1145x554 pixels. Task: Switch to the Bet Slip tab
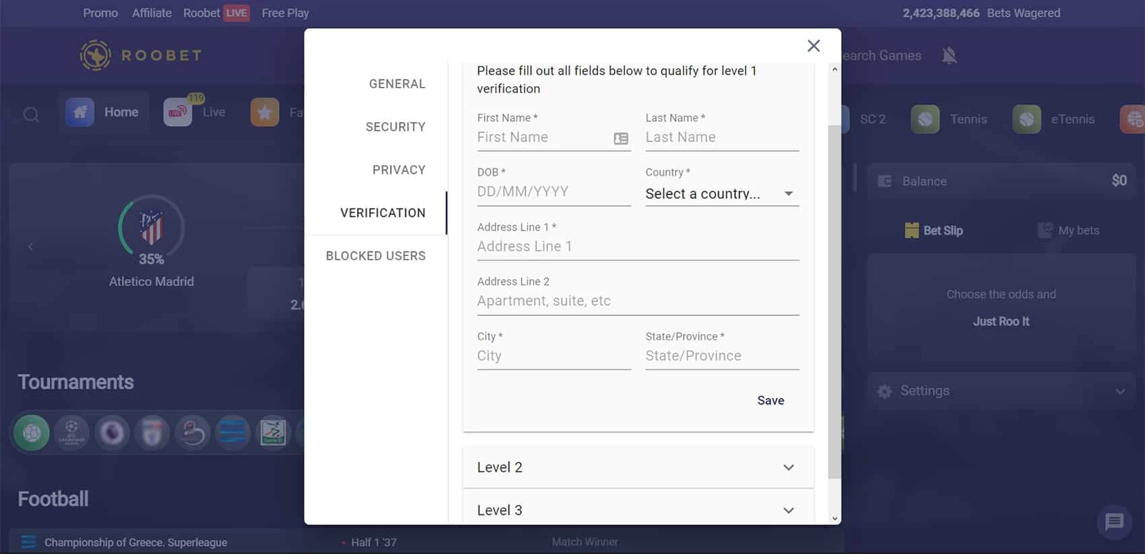[934, 230]
